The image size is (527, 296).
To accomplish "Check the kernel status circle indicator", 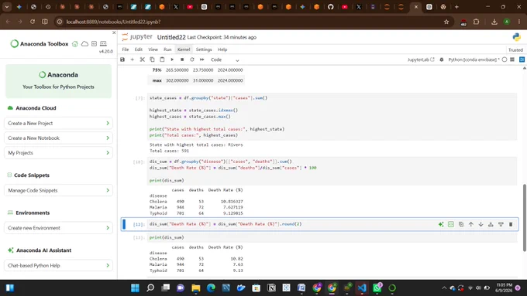I will (x=505, y=60).
